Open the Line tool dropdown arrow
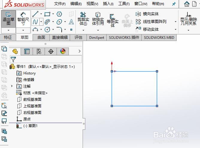200x148 pixels. click(41, 14)
